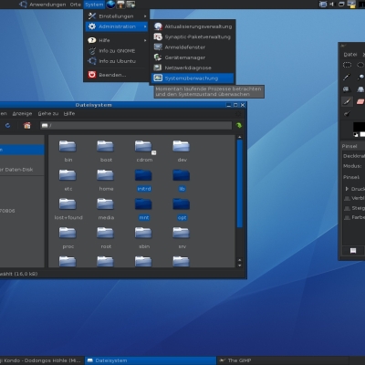Select the boot folder
Screen dimensions: 365x365
pos(106,151)
